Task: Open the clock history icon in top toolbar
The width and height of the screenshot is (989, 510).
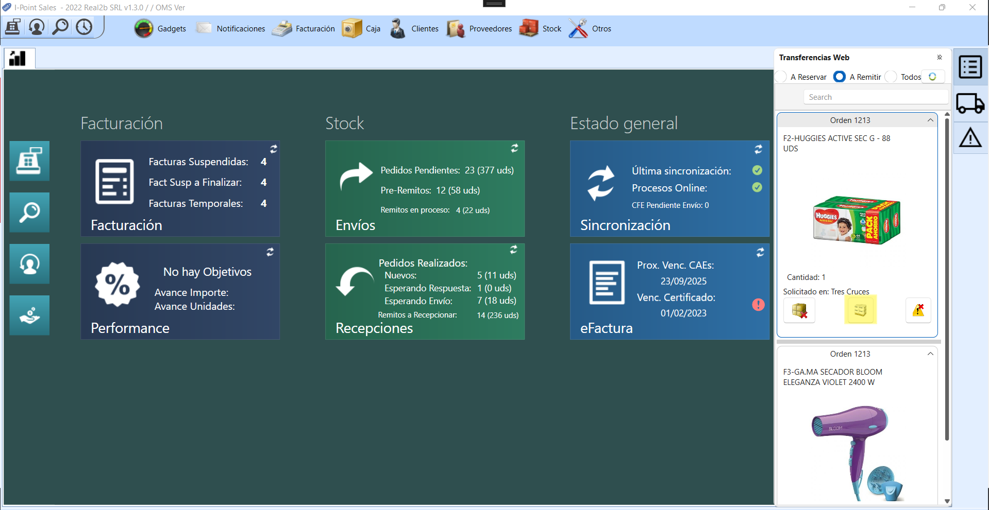Action: 84,27
